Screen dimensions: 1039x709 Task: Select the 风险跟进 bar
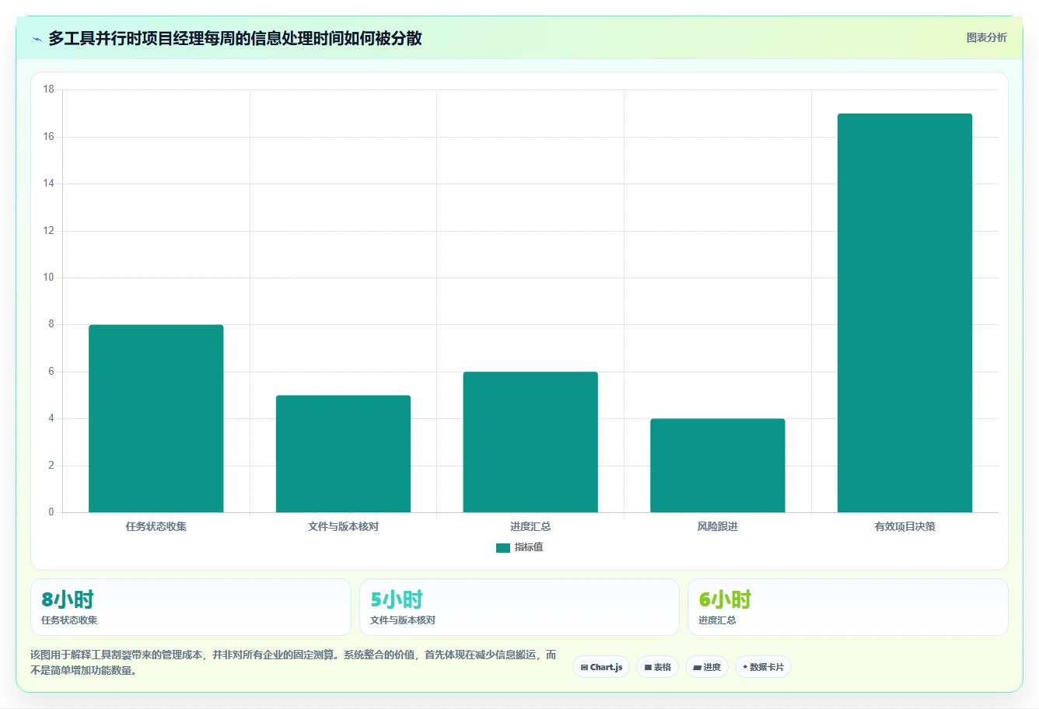718,466
